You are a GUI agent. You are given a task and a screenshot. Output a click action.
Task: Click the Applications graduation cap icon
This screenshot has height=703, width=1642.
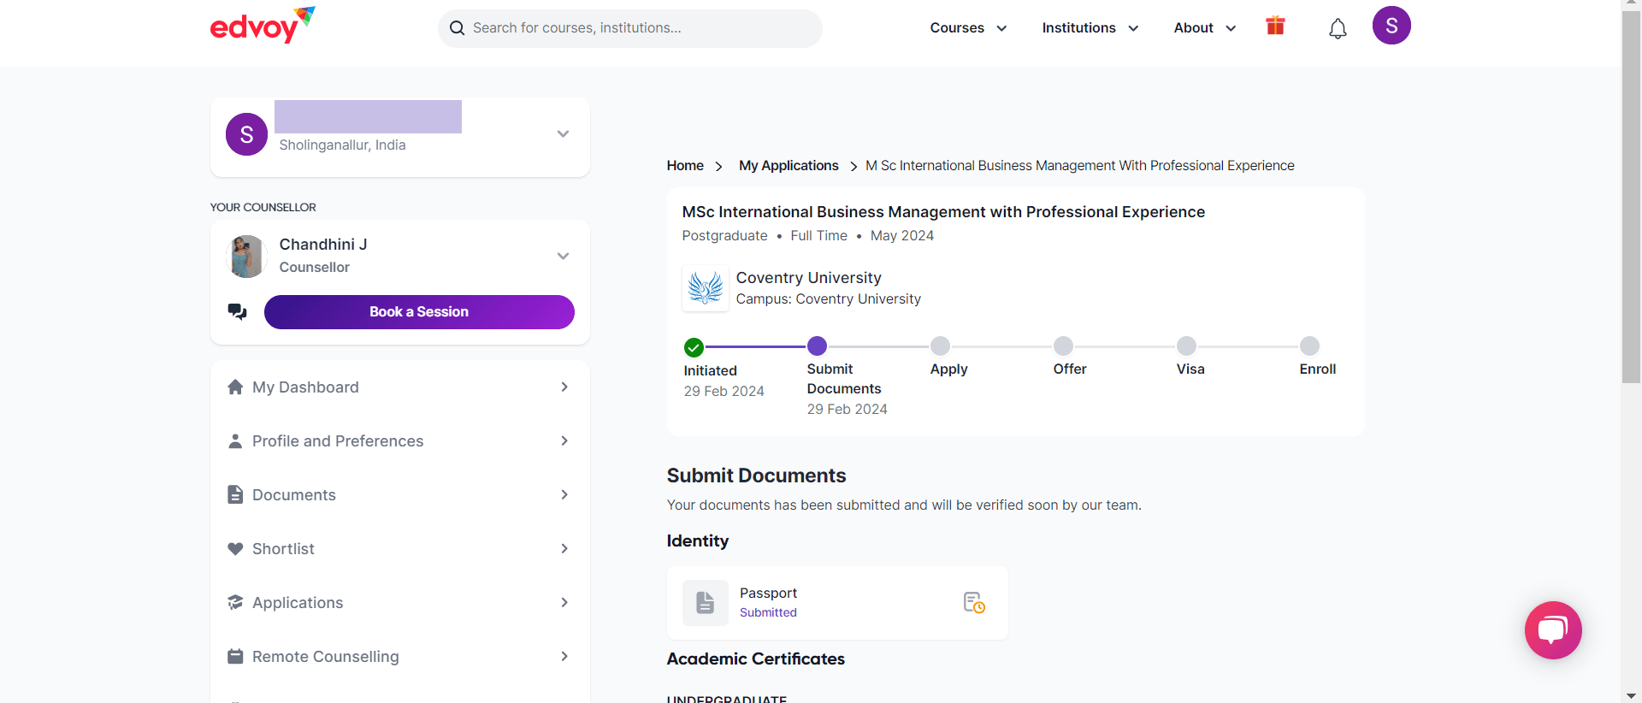[235, 603]
